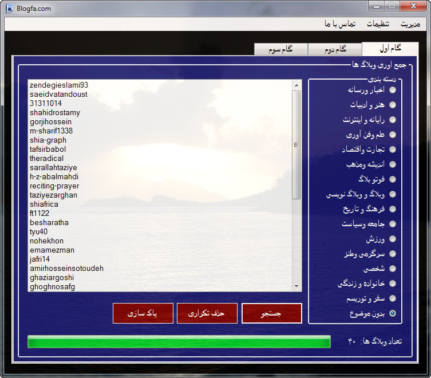Click the blog list scroll up arrow

[x=296, y=85]
